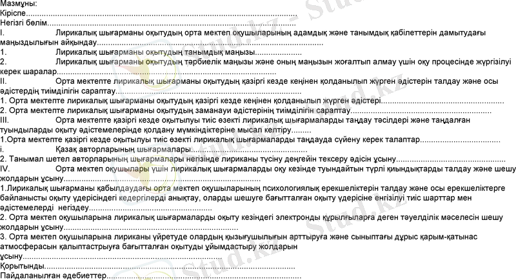
Task: Click section II line 'қазіргі кезде кеңінен қолданылып'
Action: tap(249, 81)
